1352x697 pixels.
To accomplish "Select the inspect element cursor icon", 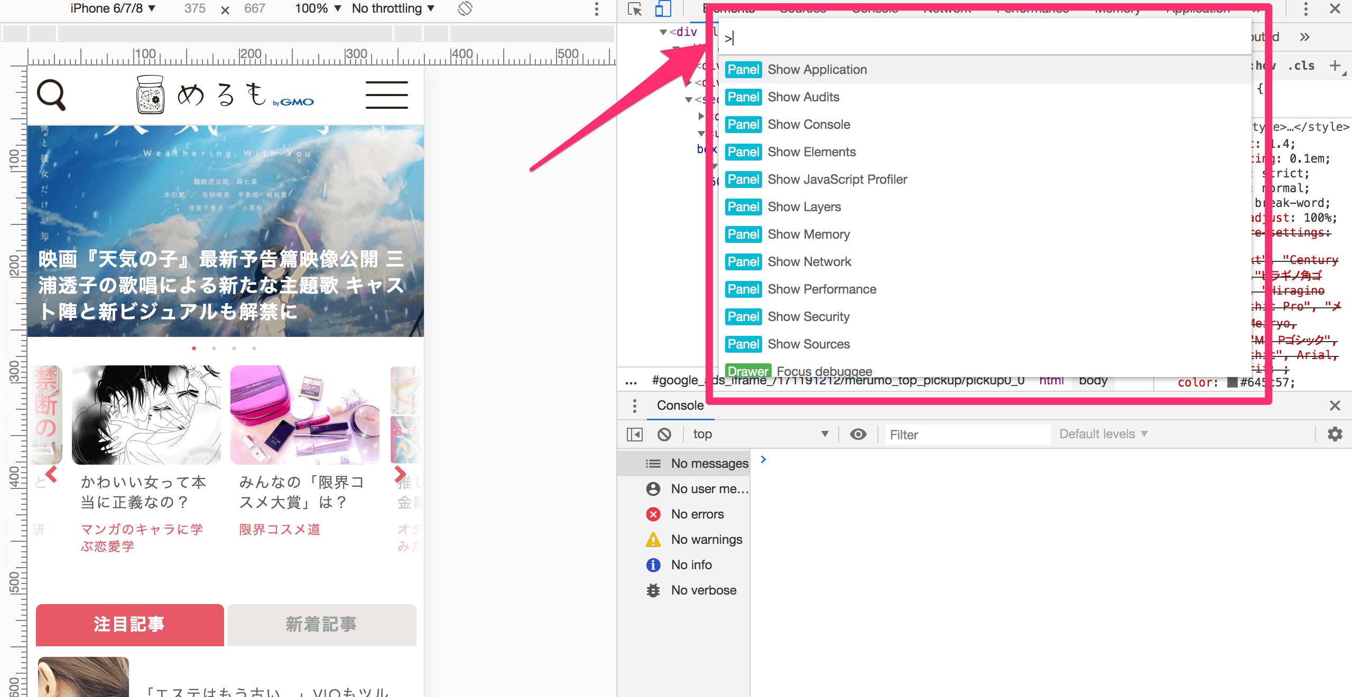I will [x=634, y=9].
